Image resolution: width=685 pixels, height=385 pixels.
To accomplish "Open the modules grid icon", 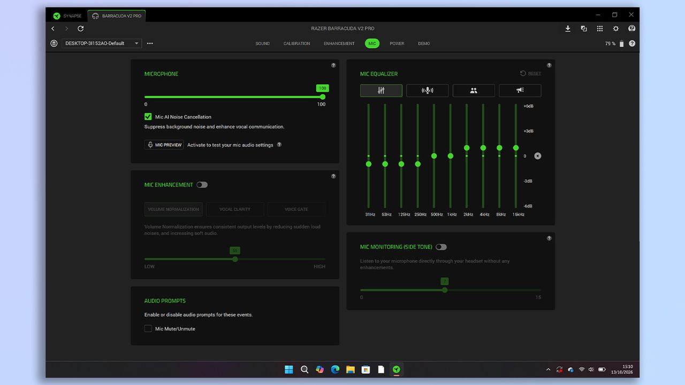I will tap(600, 29).
